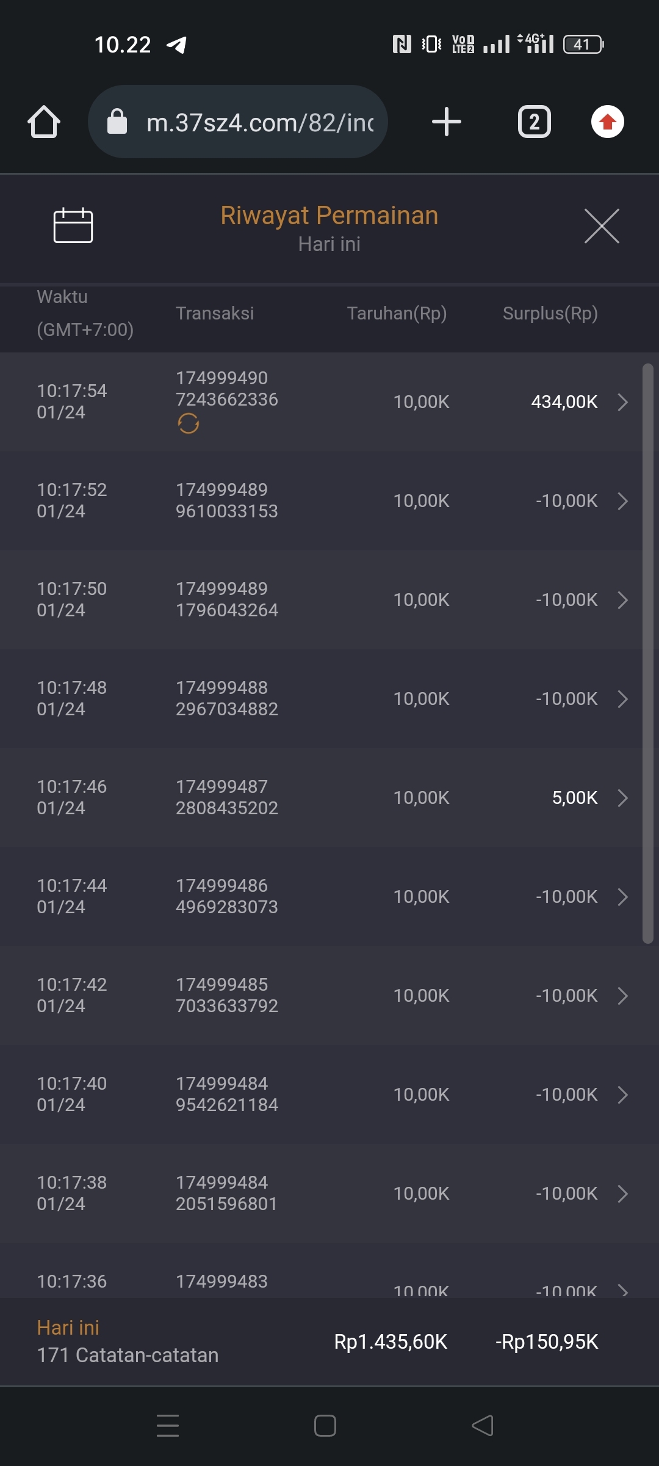Select the 10:17:50 bet history row
Image resolution: width=659 pixels, height=1466 pixels.
[x=317, y=600]
